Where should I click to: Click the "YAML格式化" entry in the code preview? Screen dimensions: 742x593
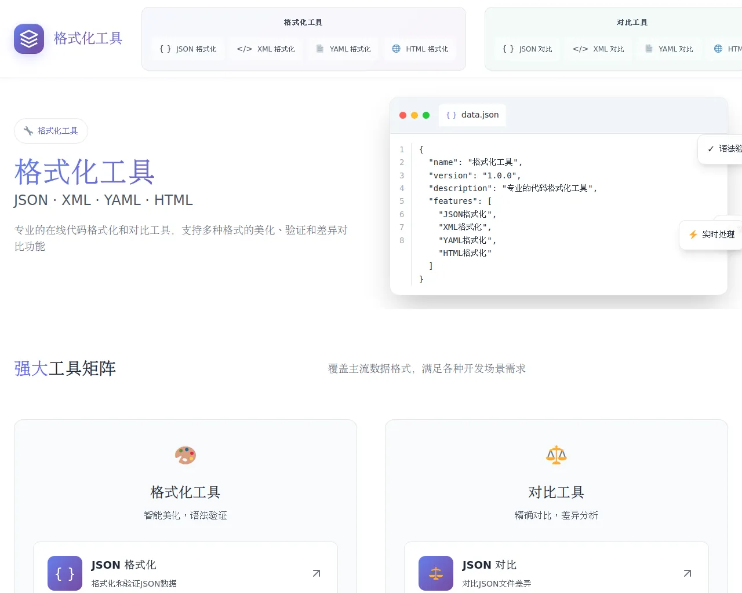(x=467, y=240)
